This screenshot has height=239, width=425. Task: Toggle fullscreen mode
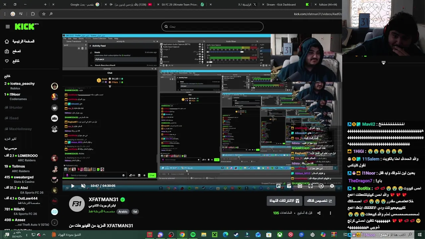(310, 186)
